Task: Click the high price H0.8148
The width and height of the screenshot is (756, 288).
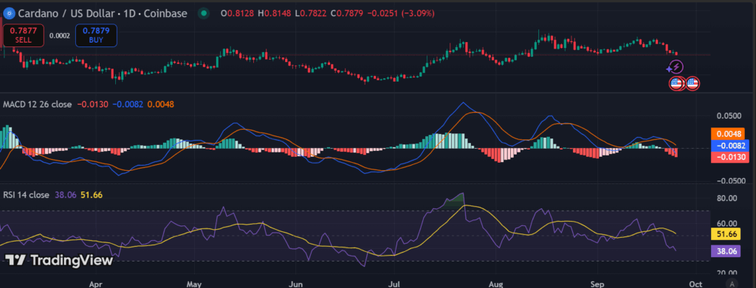Action: (x=275, y=13)
